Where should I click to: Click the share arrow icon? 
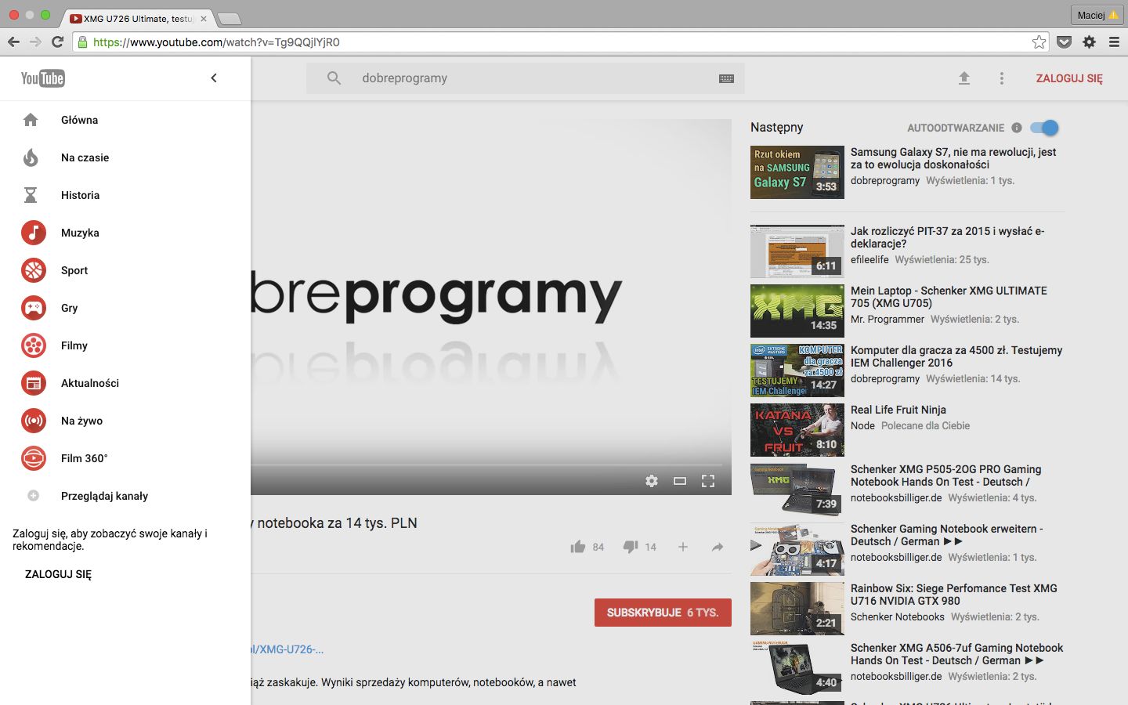[718, 547]
